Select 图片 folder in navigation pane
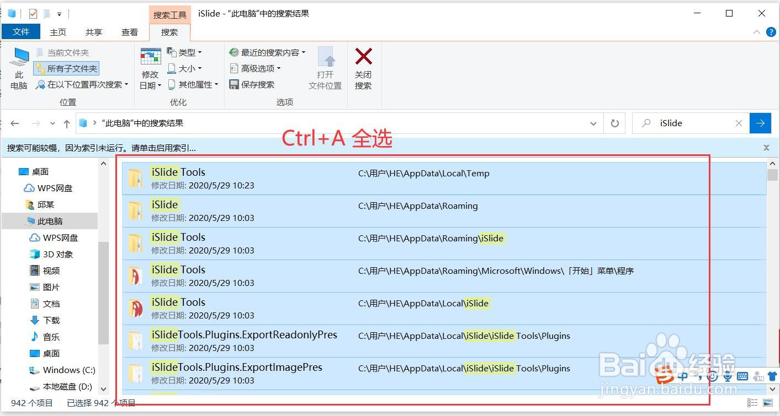Screen dimensions: 780x416 coord(44,287)
